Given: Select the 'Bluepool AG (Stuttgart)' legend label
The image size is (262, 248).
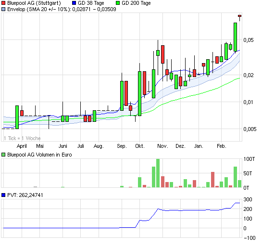Looking at the screenshot, I should tap(34, 3).
